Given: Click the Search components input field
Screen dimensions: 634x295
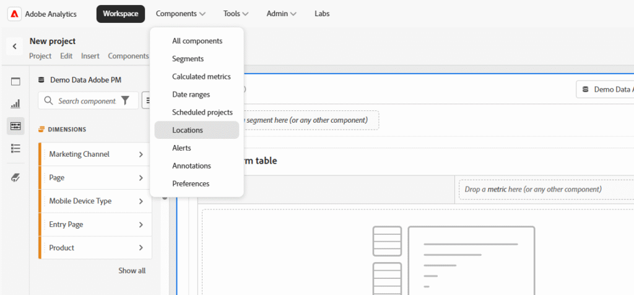Looking at the screenshot, I should [87, 100].
